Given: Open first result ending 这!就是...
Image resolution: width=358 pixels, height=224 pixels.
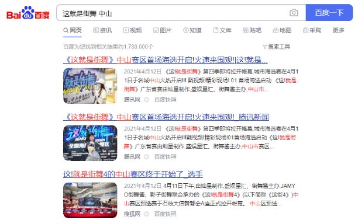Looking at the screenshot, I should coord(166,60).
